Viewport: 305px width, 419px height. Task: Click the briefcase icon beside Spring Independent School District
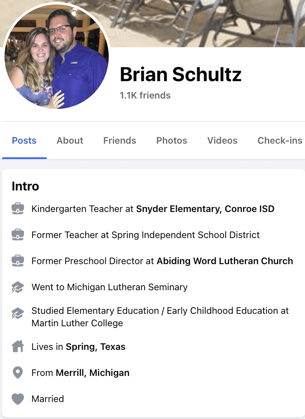(18, 235)
